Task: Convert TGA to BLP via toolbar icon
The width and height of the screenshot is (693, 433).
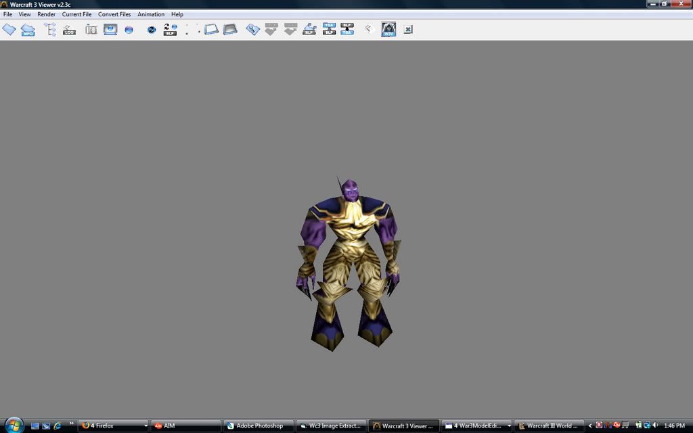Action: tap(330, 29)
